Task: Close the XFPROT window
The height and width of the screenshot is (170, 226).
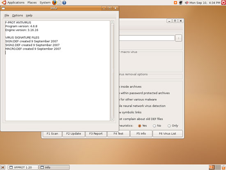Action: (181, 21)
